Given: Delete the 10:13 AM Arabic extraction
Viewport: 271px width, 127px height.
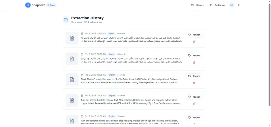Looking at the screenshot, I should coord(194,42).
